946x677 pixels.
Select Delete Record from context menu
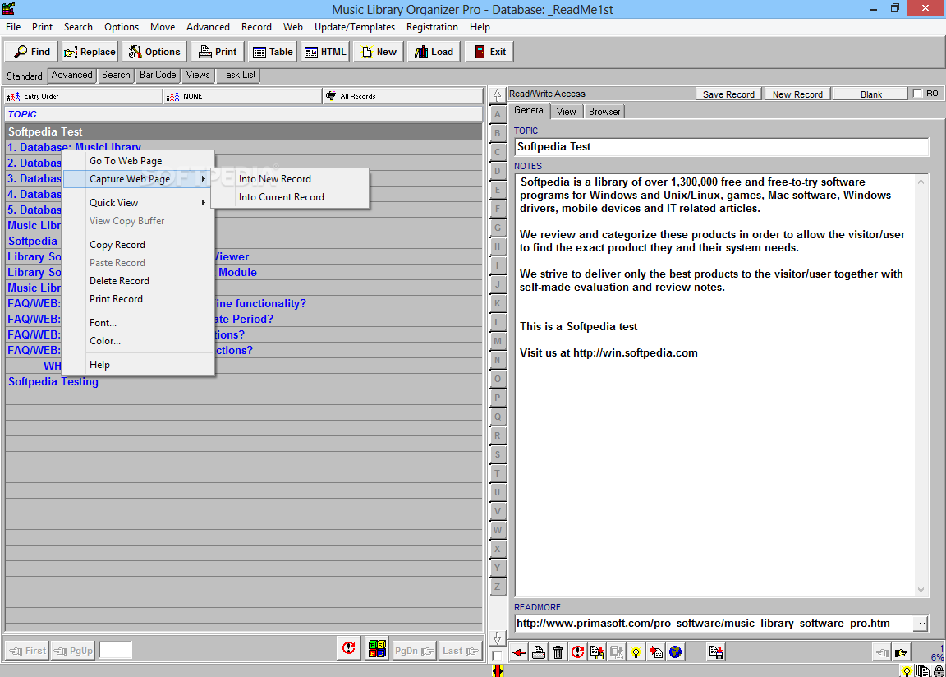(x=139, y=281)
